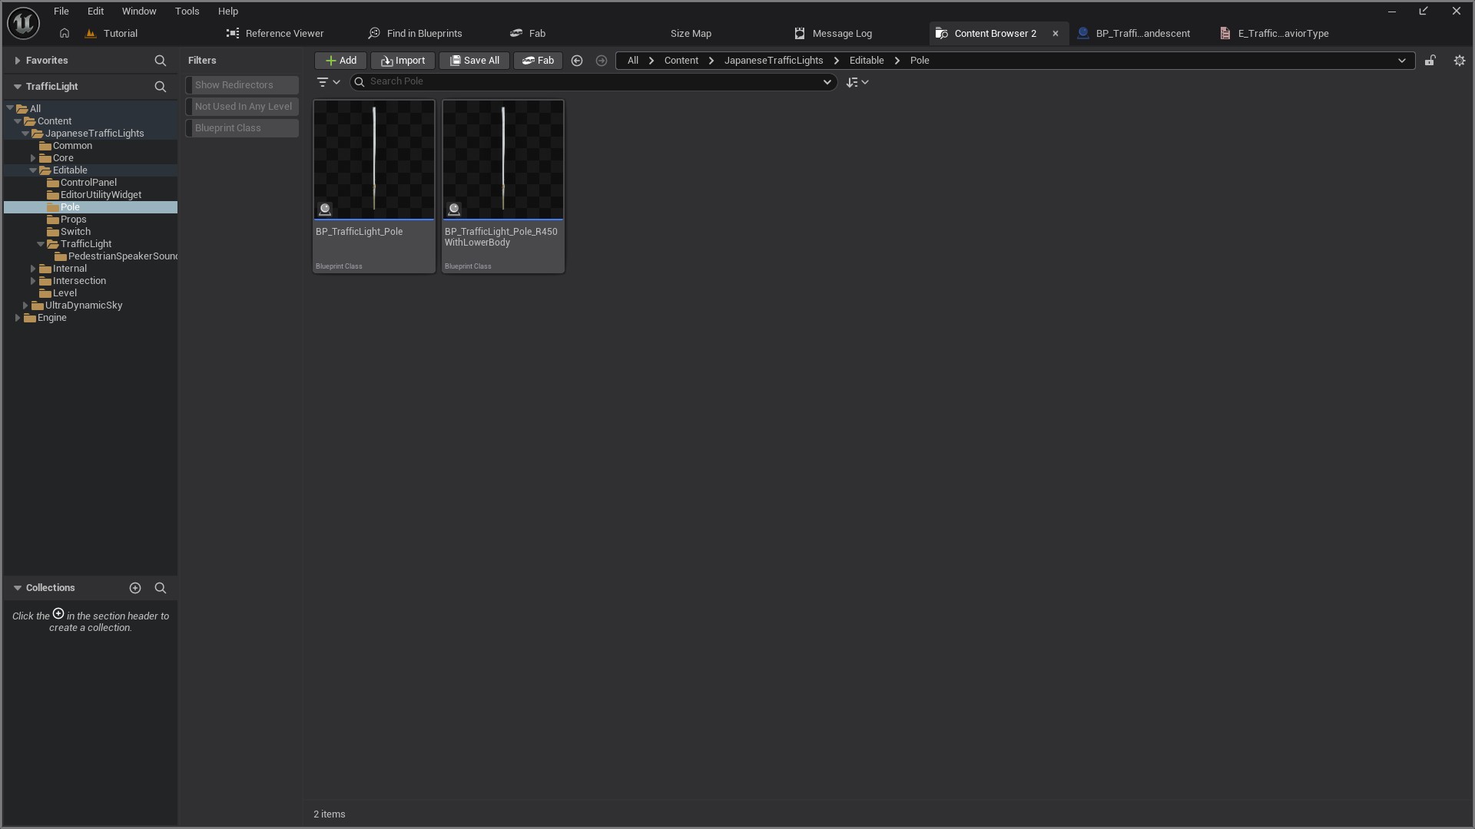Click the Save All button

(x=474, y=61)
